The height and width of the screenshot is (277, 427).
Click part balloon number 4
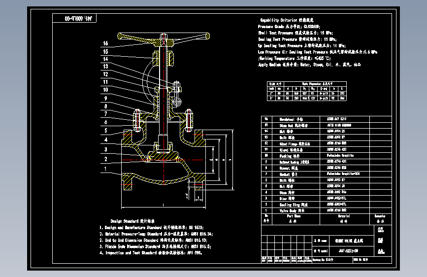click(x=106, y=140)
